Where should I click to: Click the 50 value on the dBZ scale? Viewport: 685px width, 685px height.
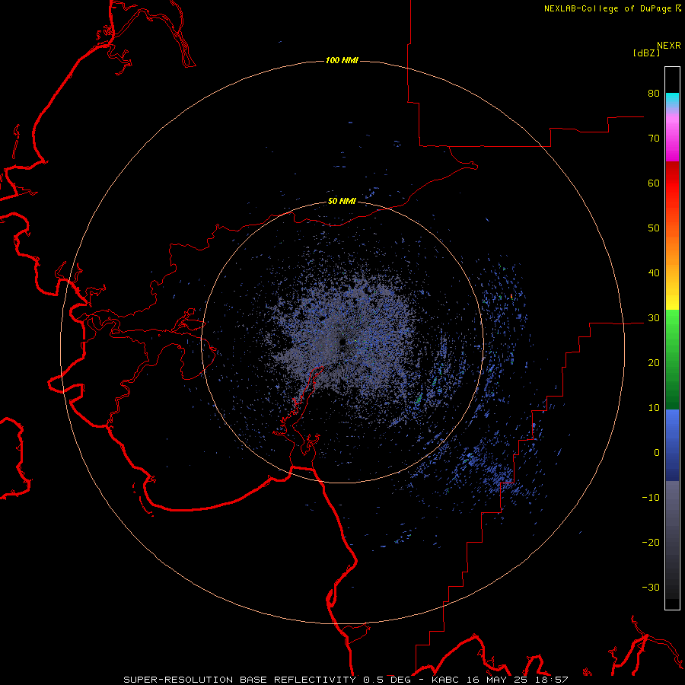click(654, 228)
